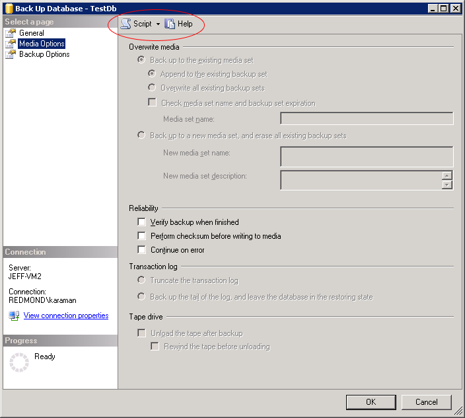Image resolution: width=465 pixels, height=418 pixels.
Task: Click the Cancel button
Action: 426,401
